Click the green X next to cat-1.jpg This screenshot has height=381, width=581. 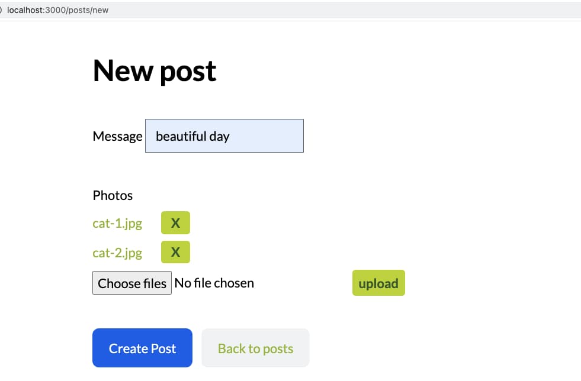175,223
